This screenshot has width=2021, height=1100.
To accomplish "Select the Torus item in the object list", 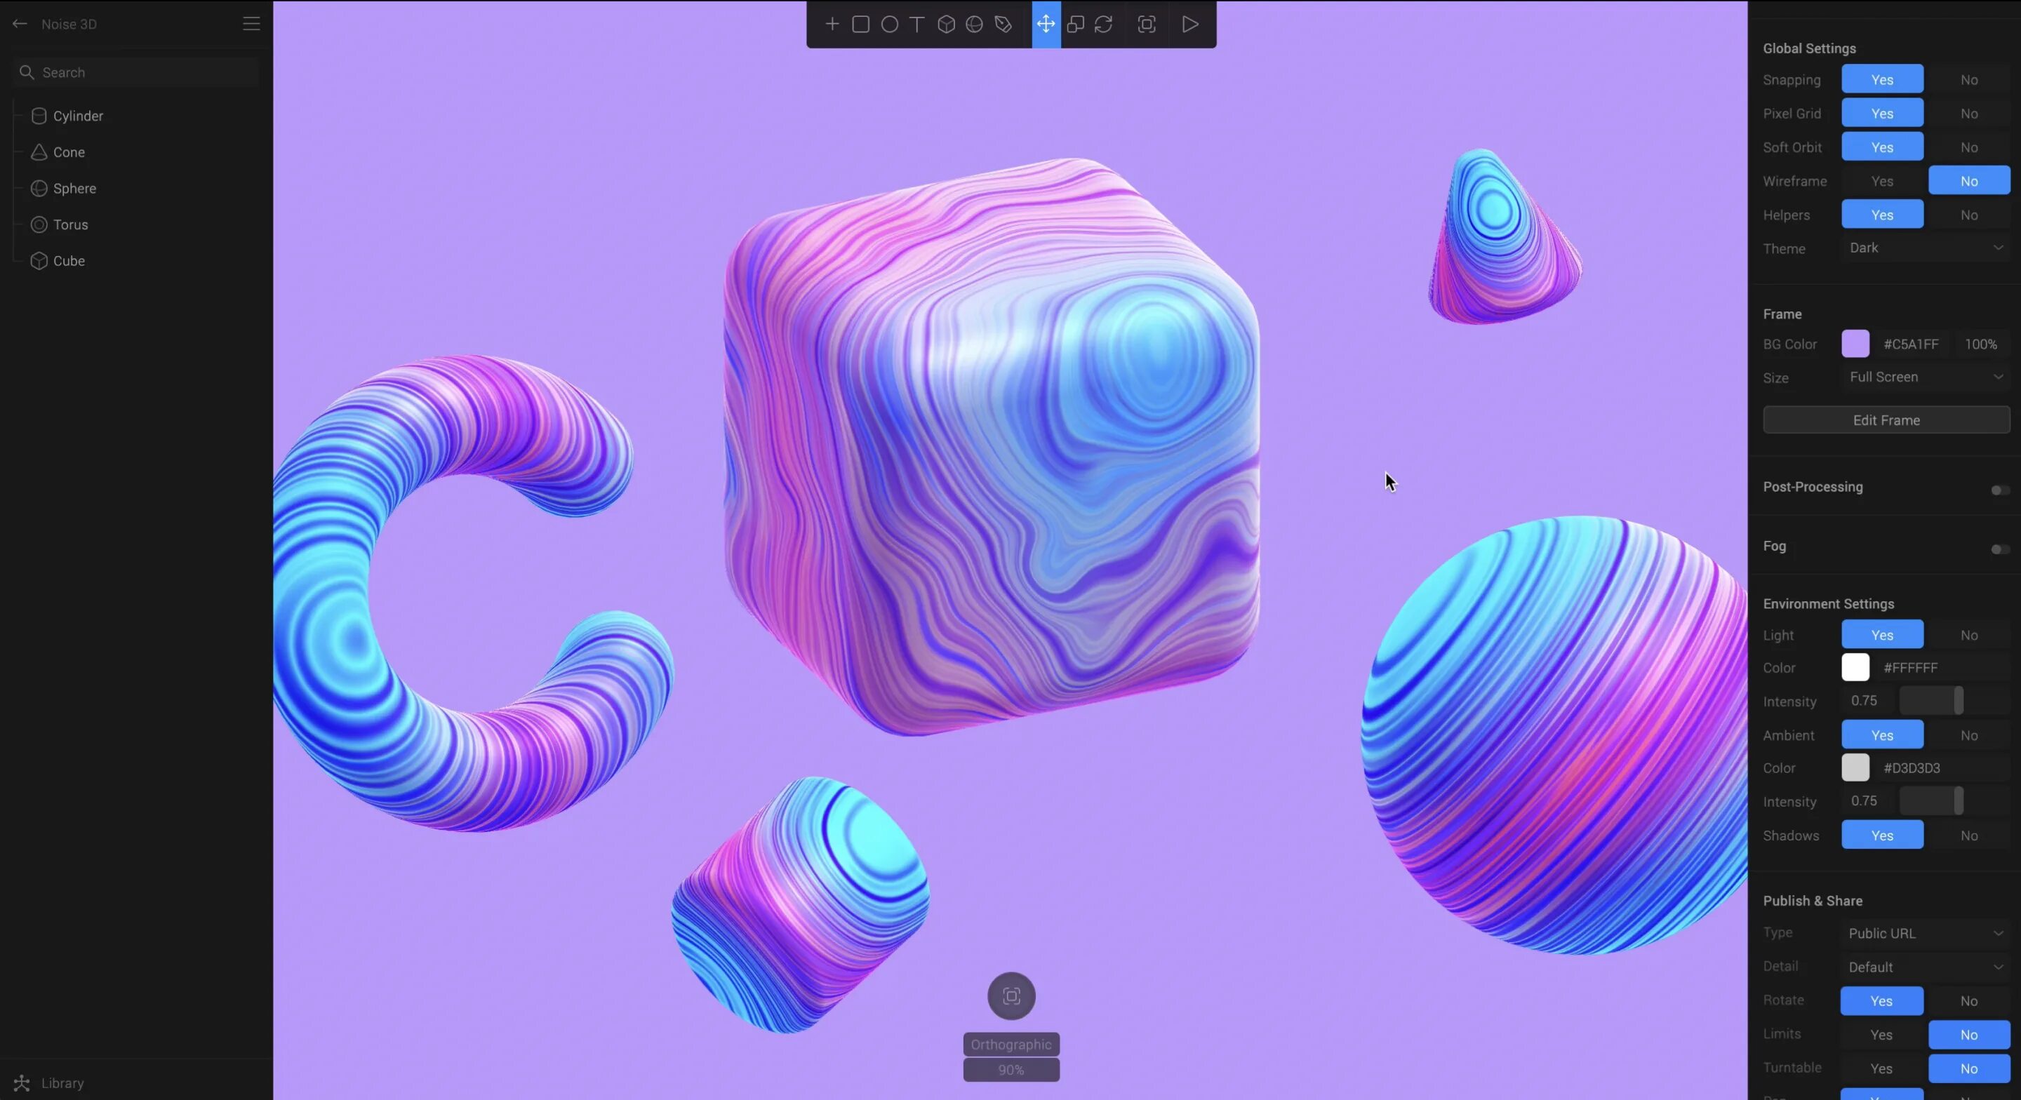I will click(x=70, y=224).
